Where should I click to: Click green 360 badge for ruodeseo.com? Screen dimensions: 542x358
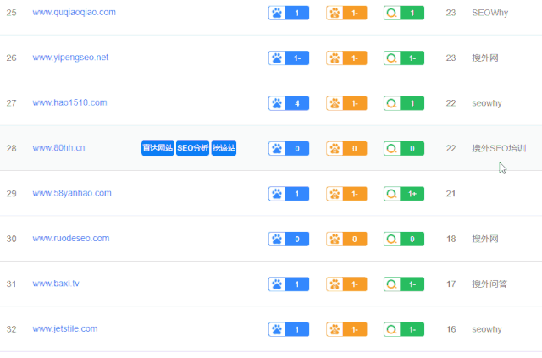click(404, 239)
